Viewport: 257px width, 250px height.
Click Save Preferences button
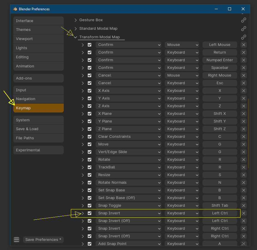[x=43, y=240]
